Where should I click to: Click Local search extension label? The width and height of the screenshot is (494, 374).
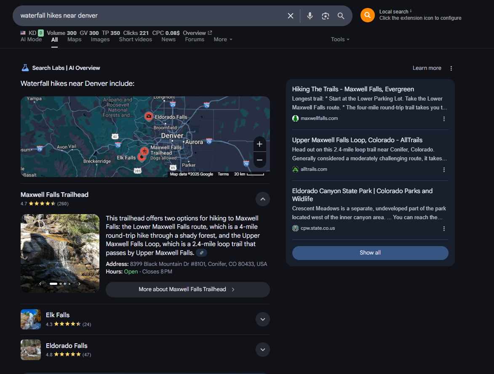pos(394,12)
